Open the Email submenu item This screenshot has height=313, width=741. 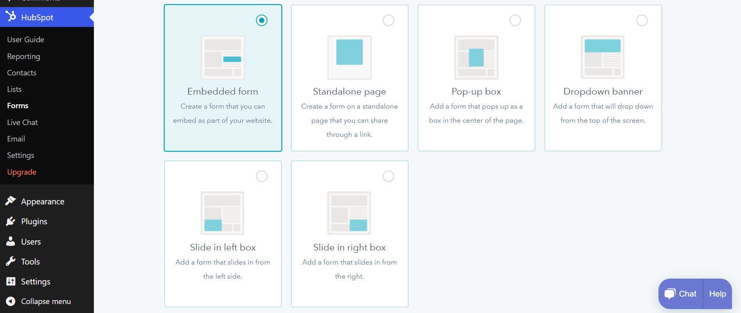click(16, 139)
